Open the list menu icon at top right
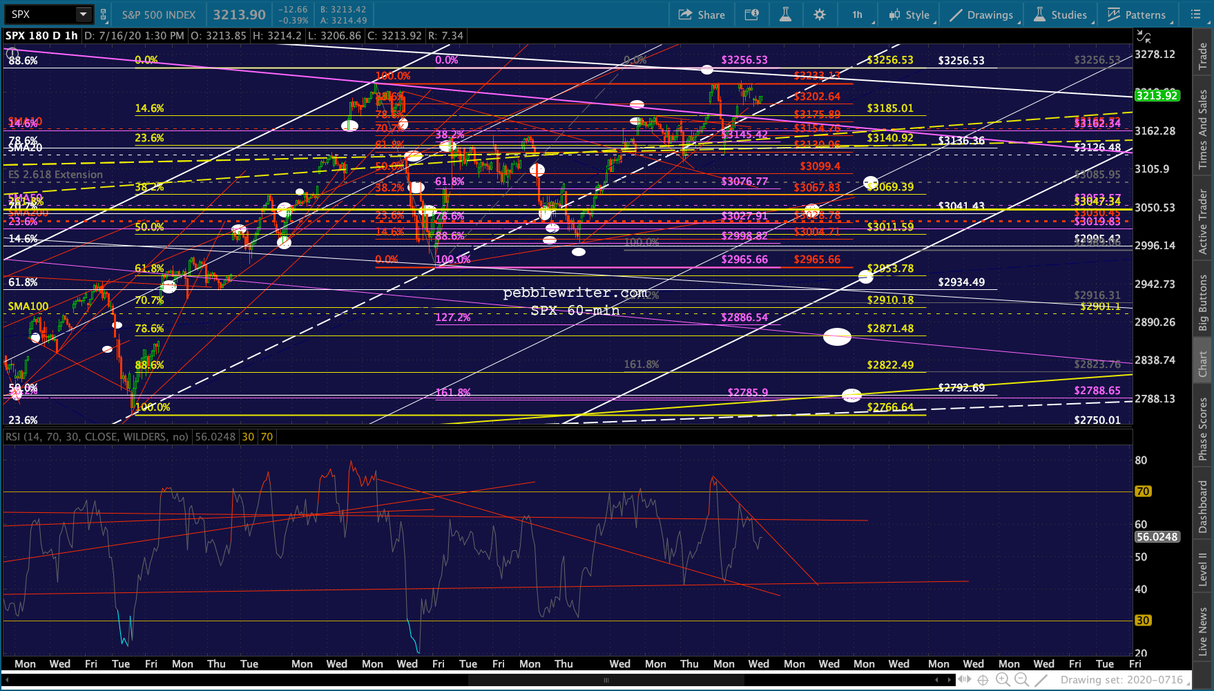 point(1195,14)
